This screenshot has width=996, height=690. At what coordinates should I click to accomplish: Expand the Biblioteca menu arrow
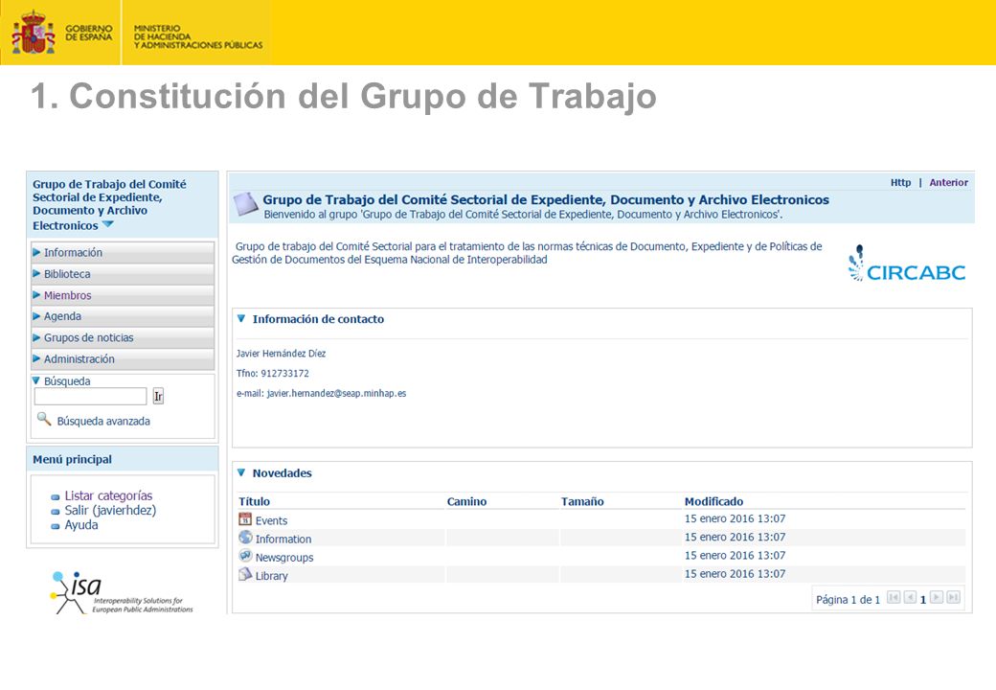(36, 274)
